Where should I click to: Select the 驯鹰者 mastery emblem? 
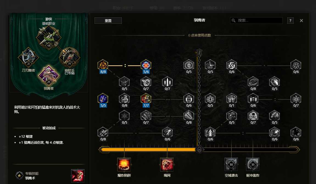click(x=49, y=75)
